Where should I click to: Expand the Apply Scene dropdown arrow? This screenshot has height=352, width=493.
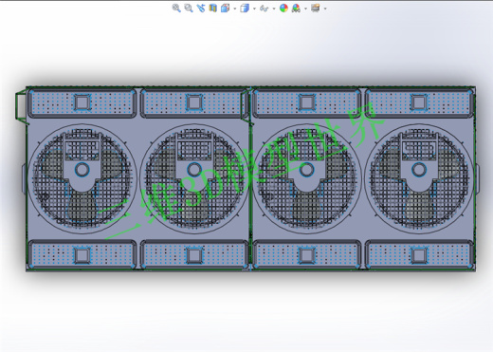[305, 9]
